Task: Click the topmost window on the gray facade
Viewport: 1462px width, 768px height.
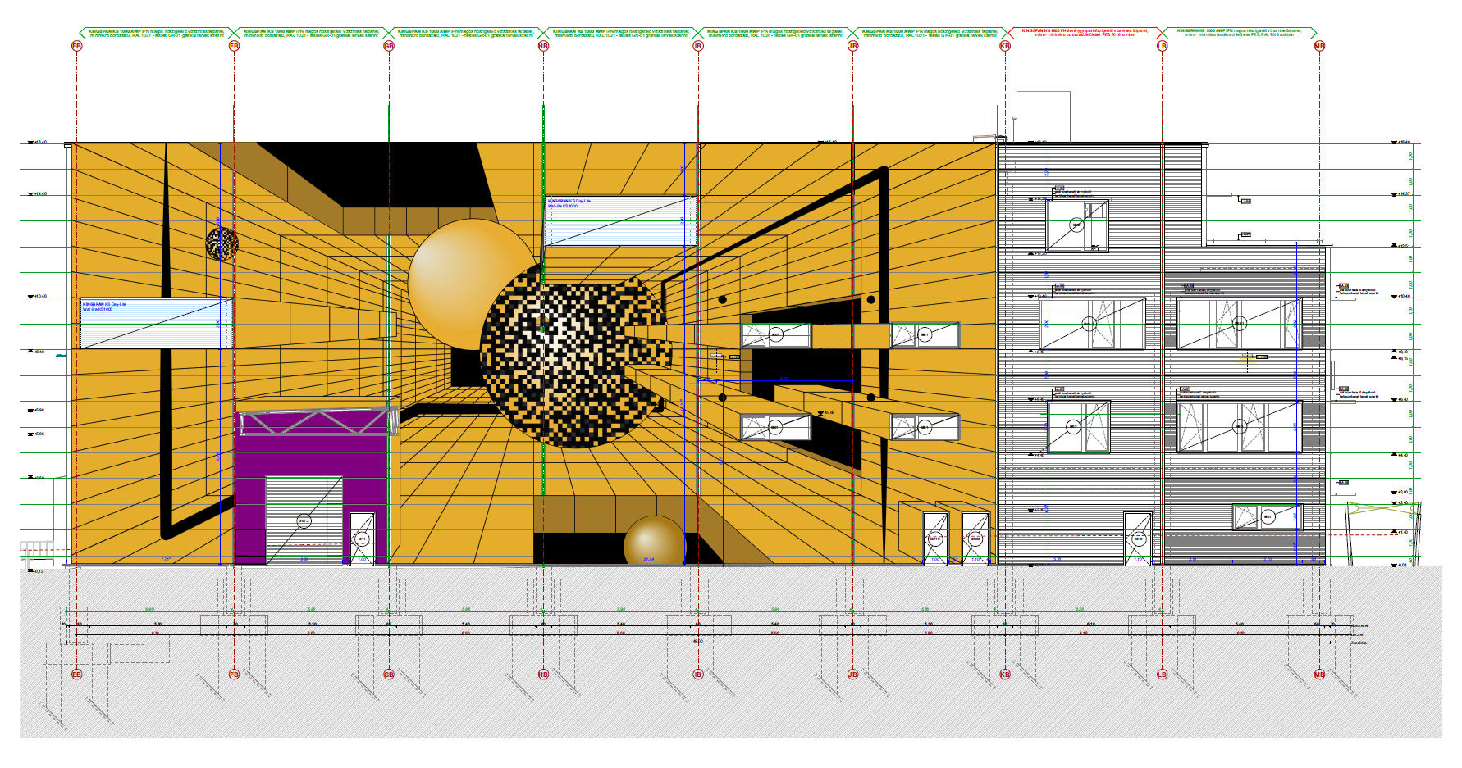Action: click(1076, 225)
